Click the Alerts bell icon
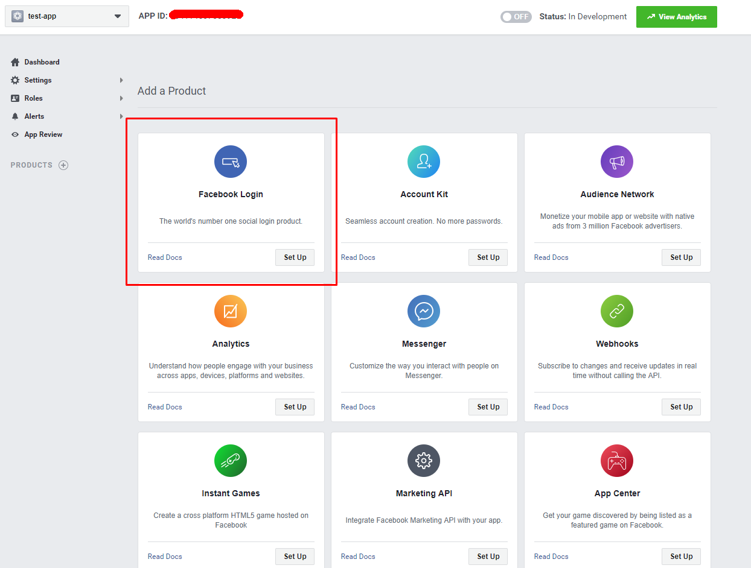Viewport: 751px width, 568px height. tap(15, 116)
